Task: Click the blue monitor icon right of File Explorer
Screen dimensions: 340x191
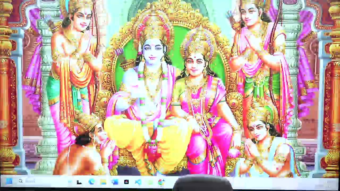Action: 115,182
